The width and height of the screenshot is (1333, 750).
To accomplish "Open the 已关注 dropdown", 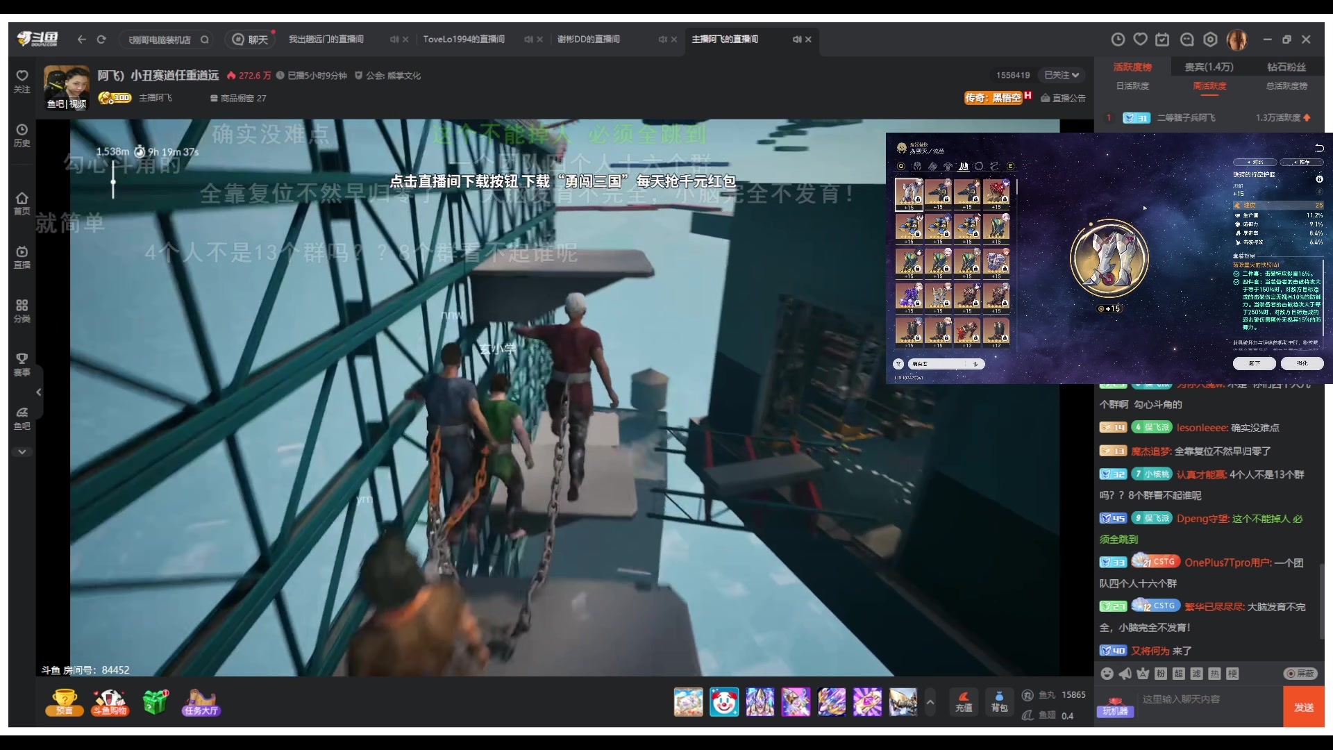I will pyautogui.click(x=1062, y=75).
